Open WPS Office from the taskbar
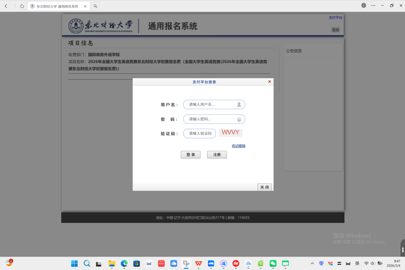Screen dimensions: 405x270 click(199, 263)
